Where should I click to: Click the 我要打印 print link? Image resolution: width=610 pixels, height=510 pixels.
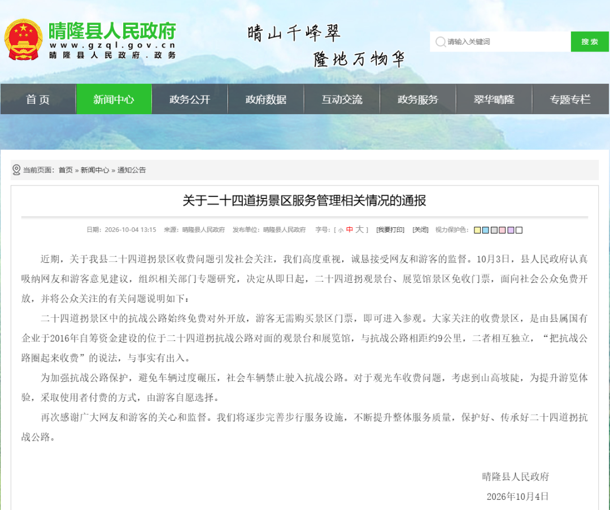pos(390,230)
